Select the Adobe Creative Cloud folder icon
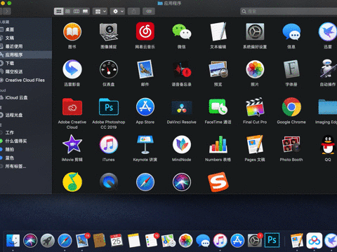337x252 pixels. coord(72,107)
